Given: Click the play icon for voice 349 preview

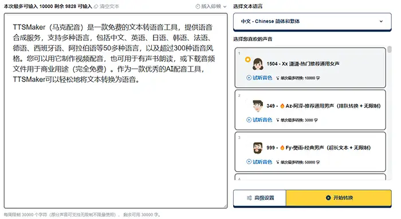Looking at the screenshot, I should (x=249, y=120).
